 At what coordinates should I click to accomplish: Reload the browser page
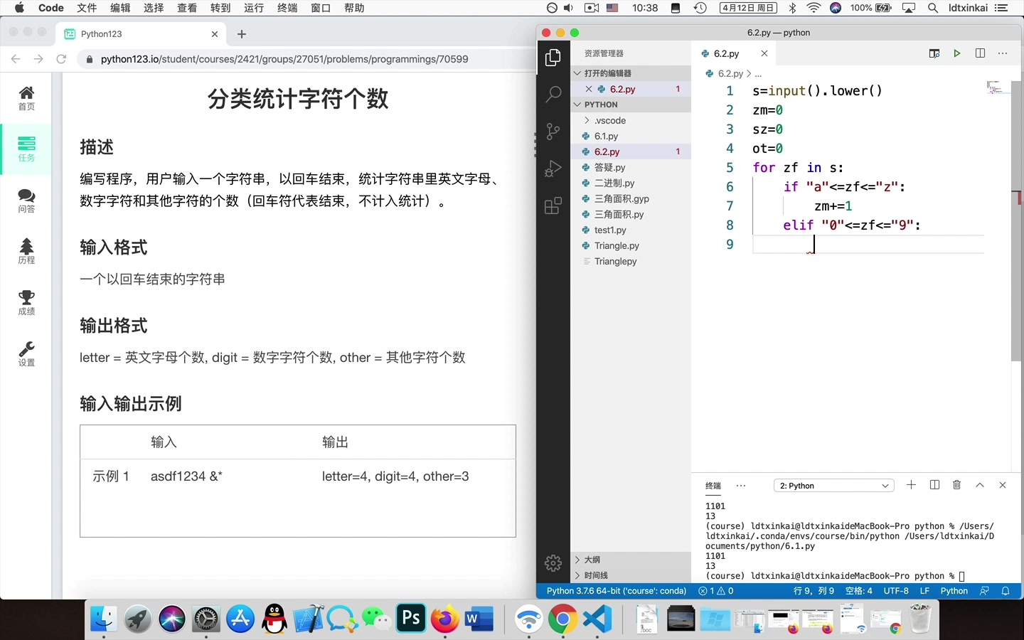61,59
